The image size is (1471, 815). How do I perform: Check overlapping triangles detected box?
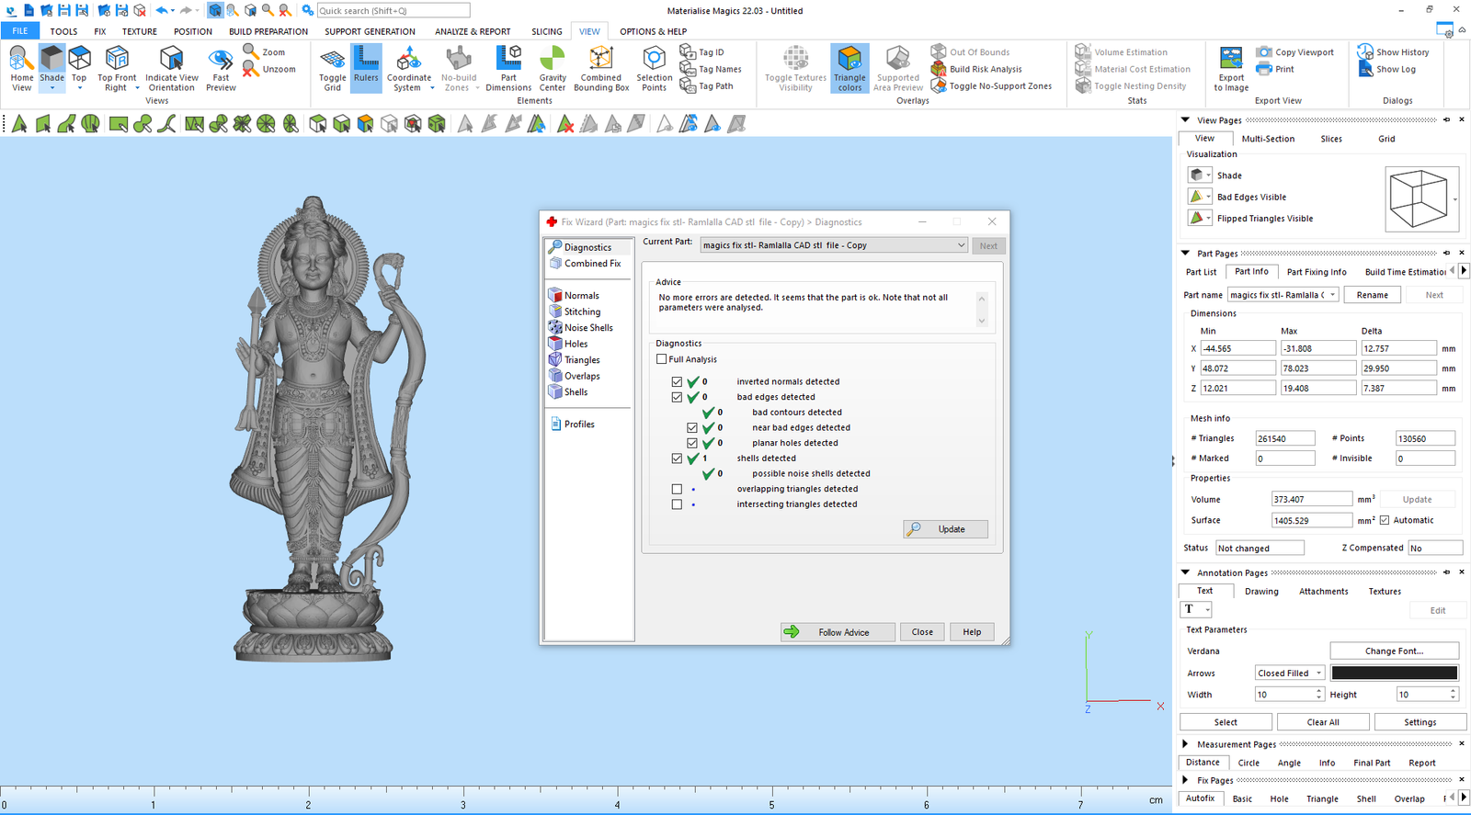tap(678, 489)
